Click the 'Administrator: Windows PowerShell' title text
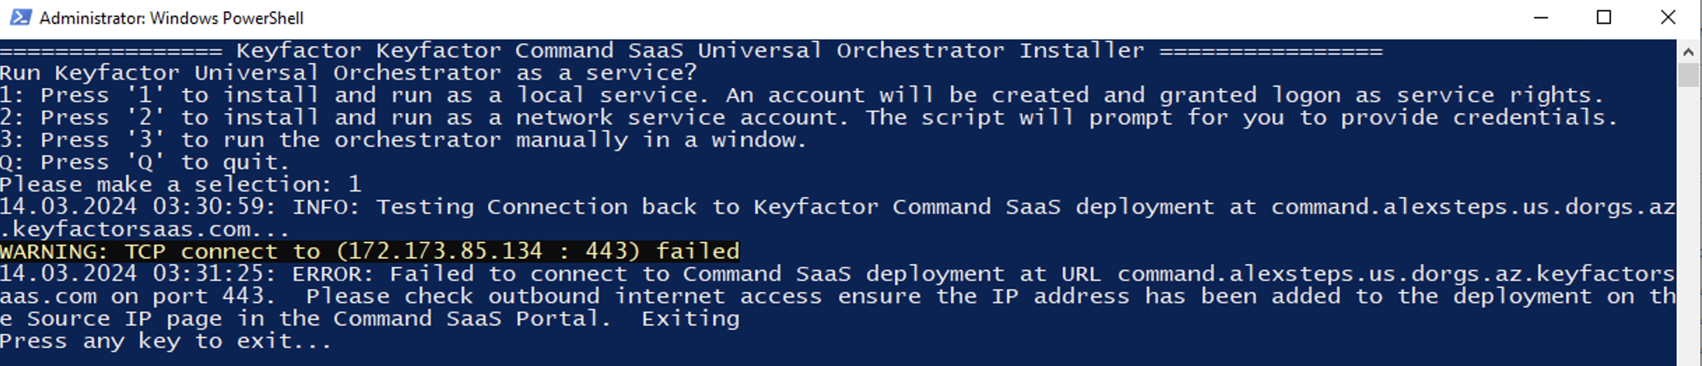1702x366 pixels. [x=171, y=18]
